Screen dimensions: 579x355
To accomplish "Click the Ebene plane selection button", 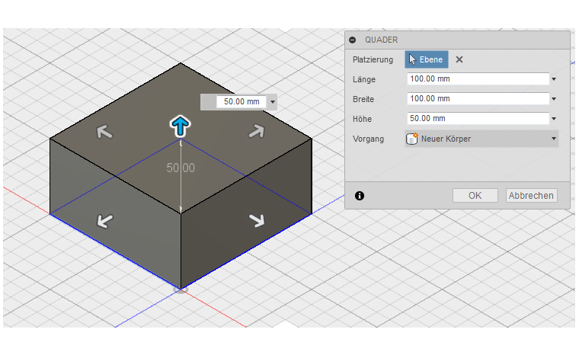I will pyautogui.click(x=427, y=59).
